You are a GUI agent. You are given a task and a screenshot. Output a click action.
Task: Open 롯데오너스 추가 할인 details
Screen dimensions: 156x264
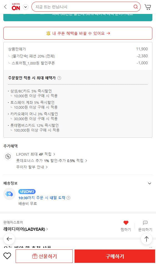[52, 161]
